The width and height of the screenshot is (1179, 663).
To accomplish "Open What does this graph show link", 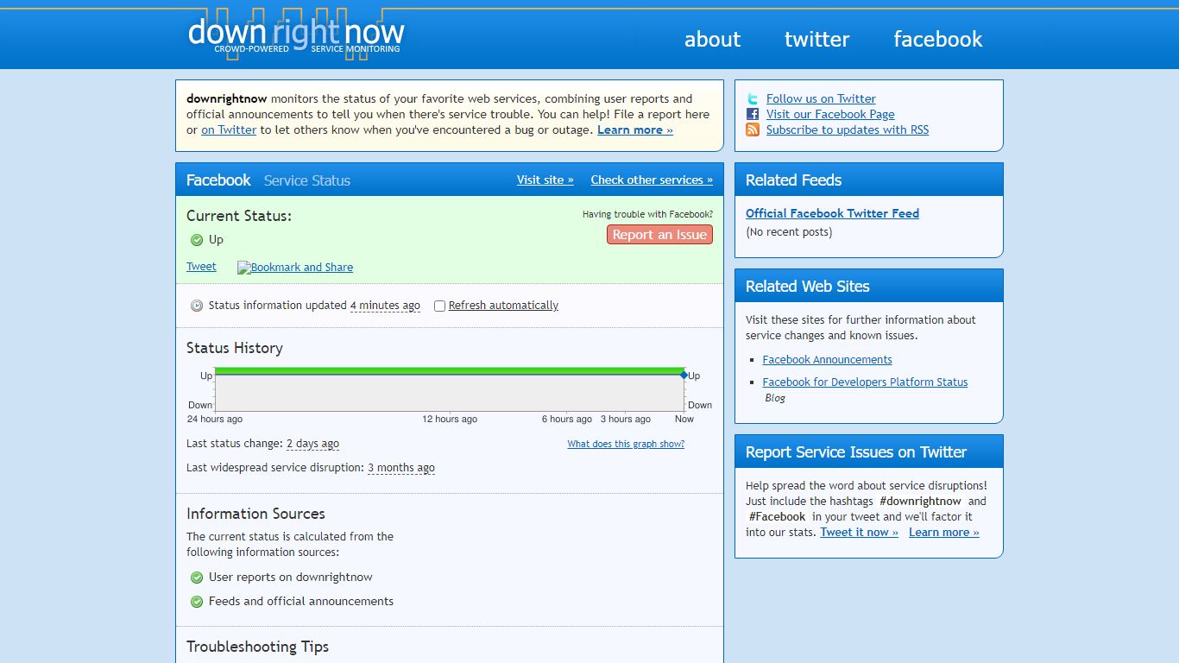I will coord(626,444).
